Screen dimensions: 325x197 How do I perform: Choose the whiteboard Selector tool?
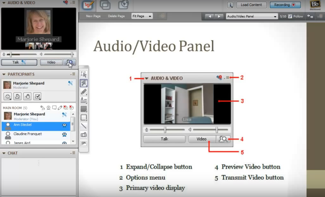coord(84,74)
